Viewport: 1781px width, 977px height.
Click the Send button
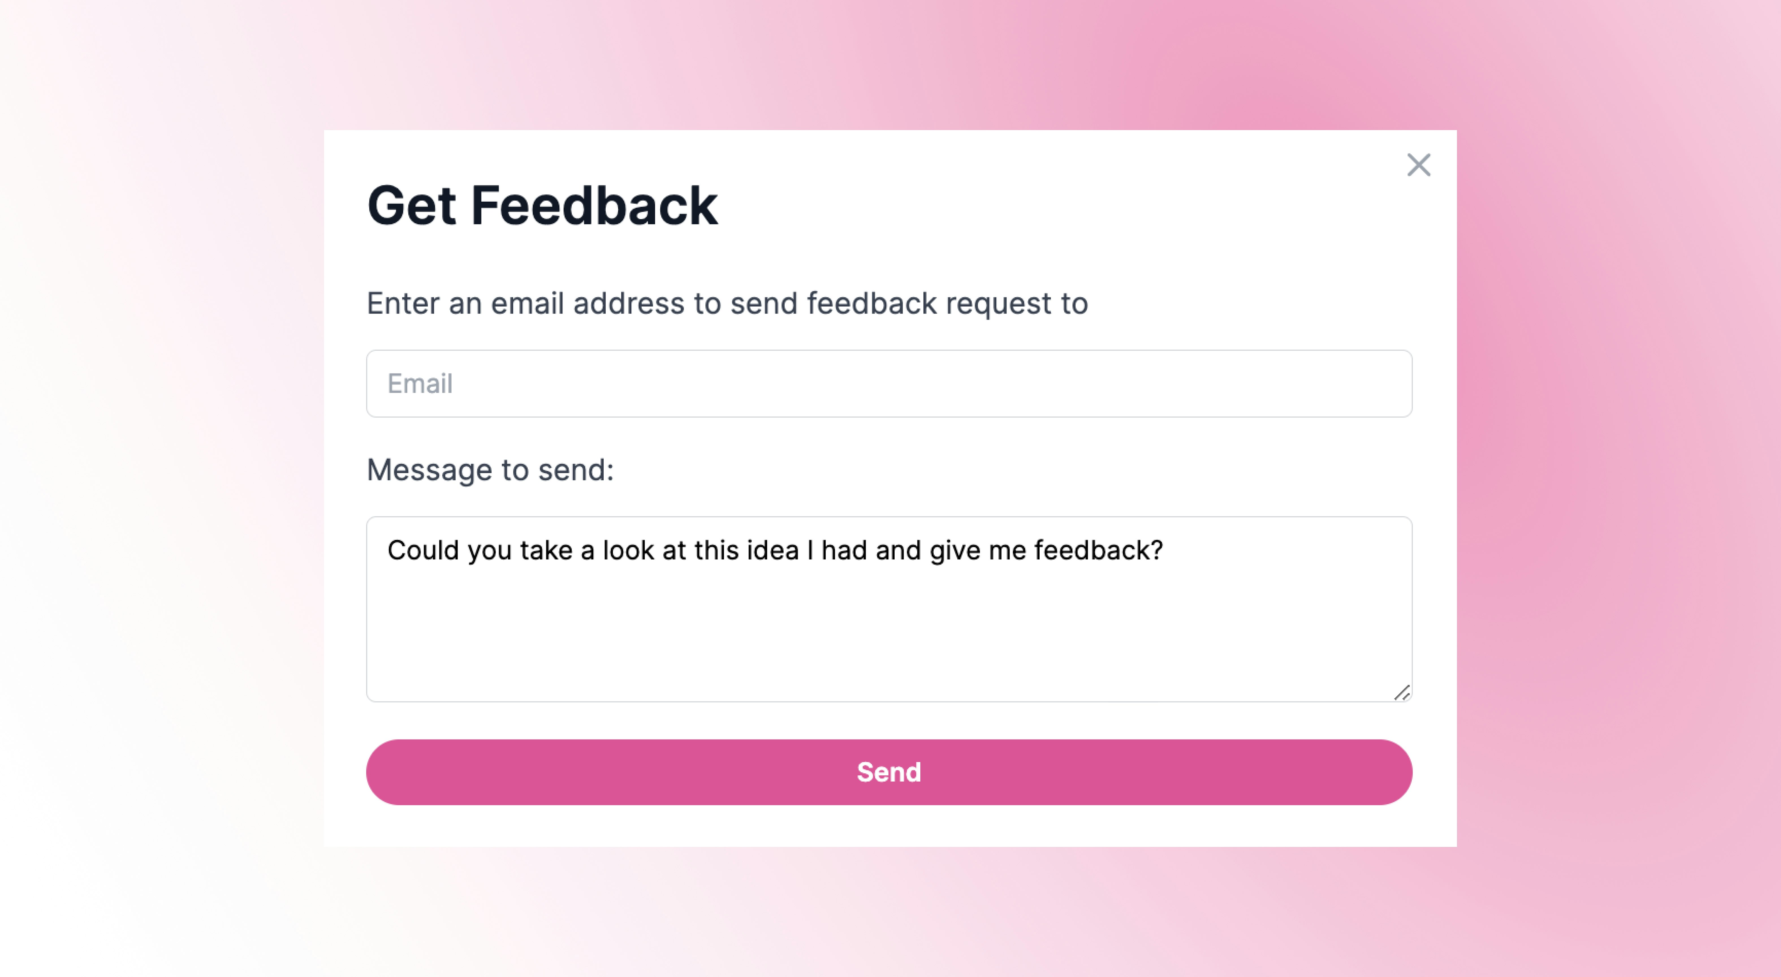(x=889, y=772)
